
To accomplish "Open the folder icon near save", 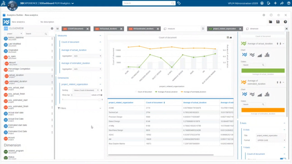I will 270,22.
